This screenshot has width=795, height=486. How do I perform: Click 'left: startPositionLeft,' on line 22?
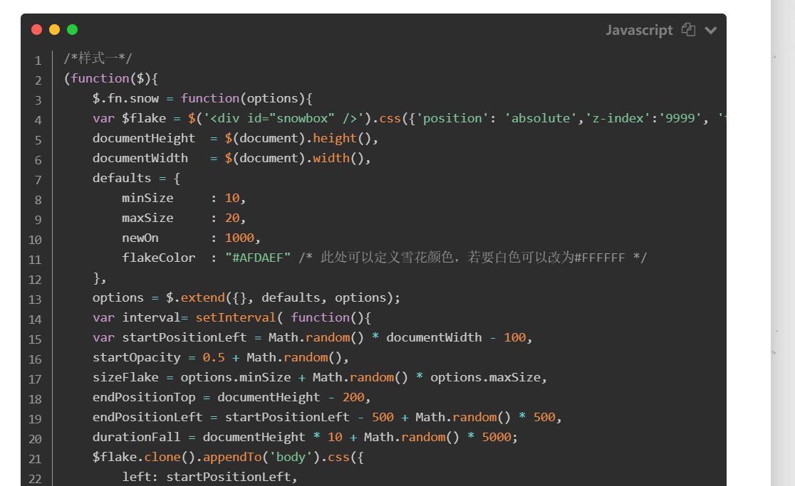click(x=209, y=477)
